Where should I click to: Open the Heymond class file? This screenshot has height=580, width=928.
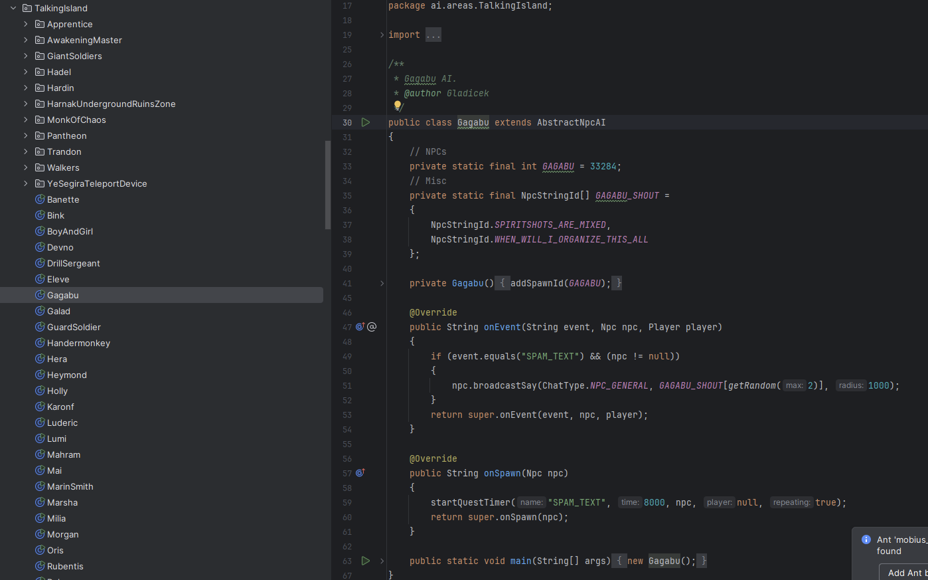pos(67,375)
